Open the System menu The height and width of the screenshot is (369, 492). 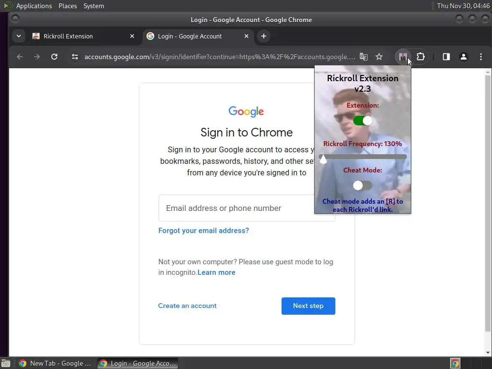pyautogui.click(x=94, y=6)
